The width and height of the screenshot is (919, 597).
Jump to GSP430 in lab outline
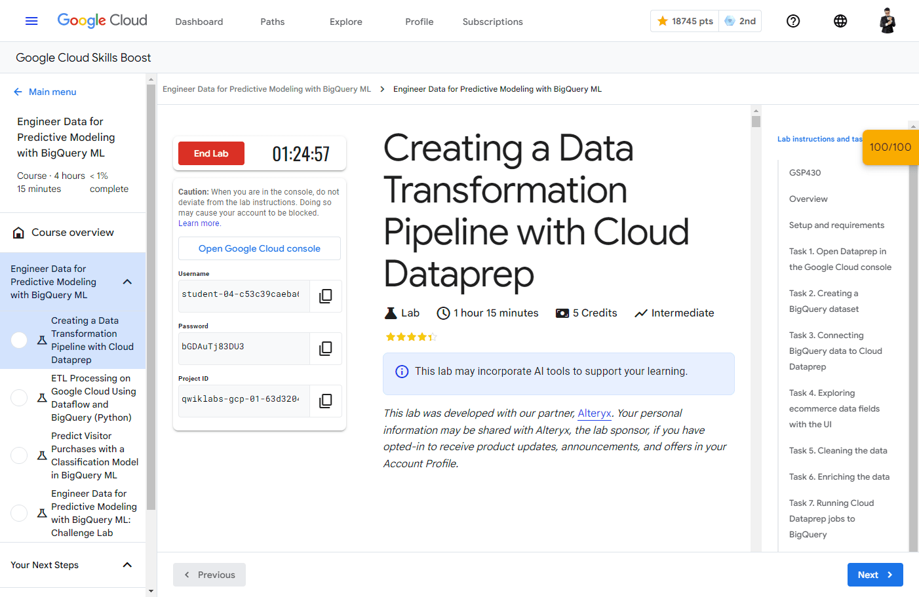(805, 173)
